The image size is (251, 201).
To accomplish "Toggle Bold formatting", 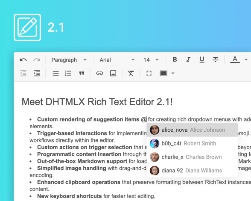I will click(175, 59).
